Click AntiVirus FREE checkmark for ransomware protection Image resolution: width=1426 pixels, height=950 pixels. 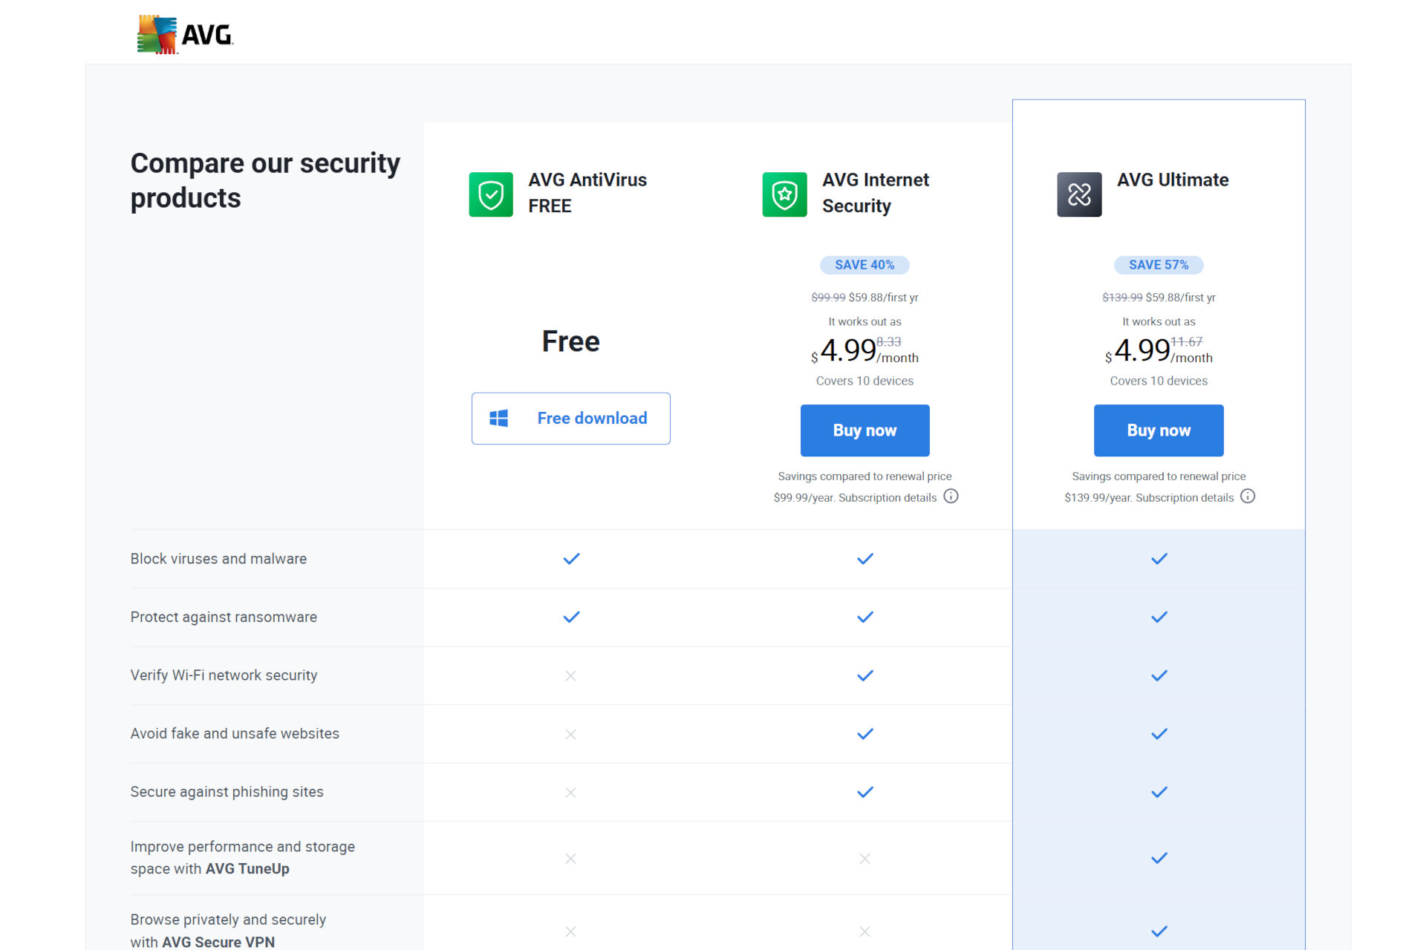pyautogui.click(x=571, y=617)
